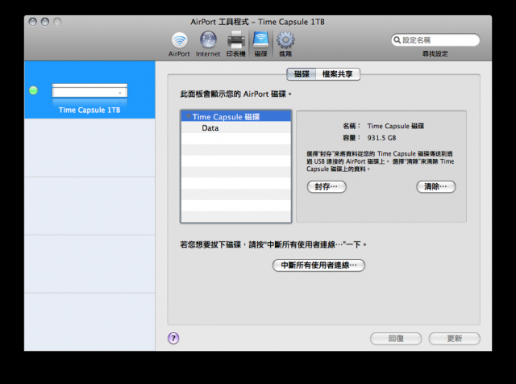Click the Time Capsule 1TB sidebar label

coord(89,110)
